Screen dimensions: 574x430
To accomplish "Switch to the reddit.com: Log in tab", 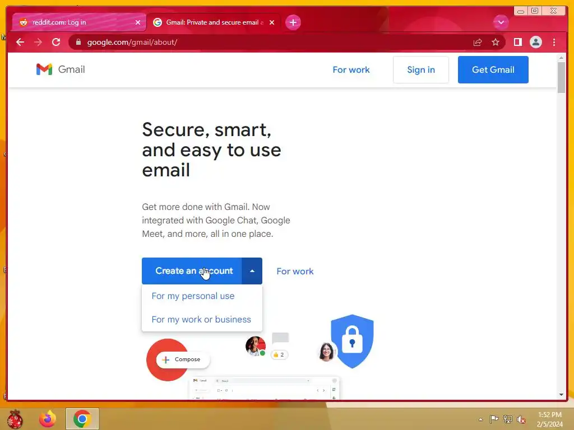I will coord(79,22).
